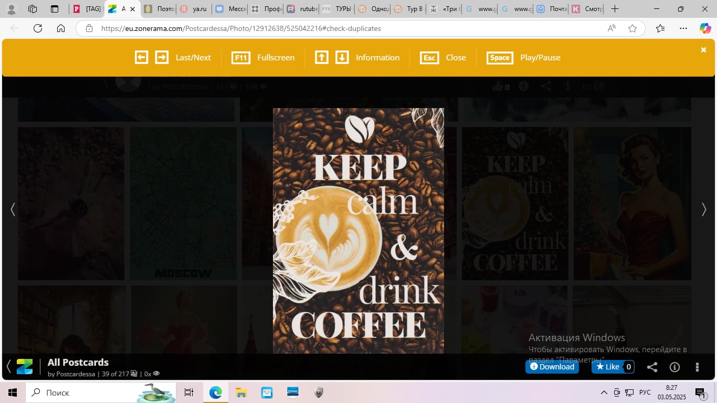Visit the Postcardessa author profile link

[76, 374]
